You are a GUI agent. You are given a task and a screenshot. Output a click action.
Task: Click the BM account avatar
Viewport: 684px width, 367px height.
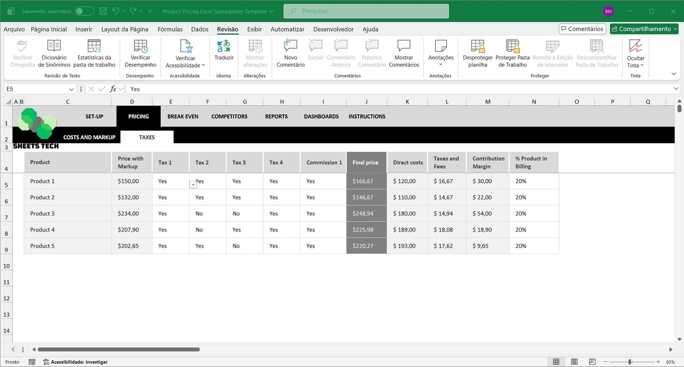pos(608,12)
